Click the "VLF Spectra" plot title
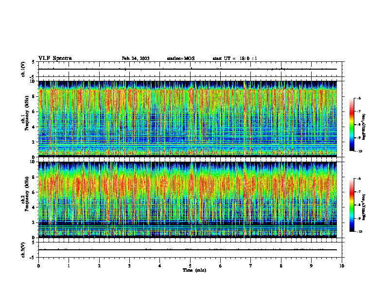 (55, 58)
